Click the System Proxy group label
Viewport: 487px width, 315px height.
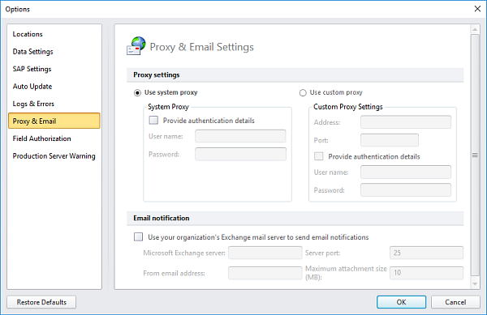(x=168, y=107)
